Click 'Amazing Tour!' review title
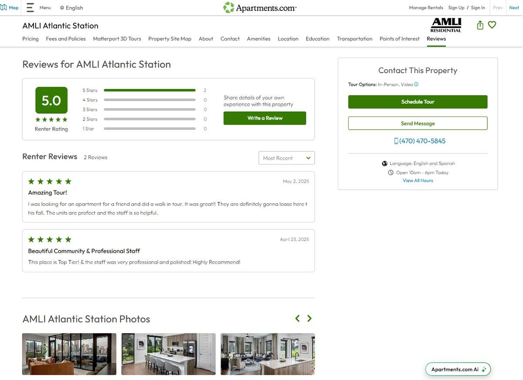 tap(48, 192)
